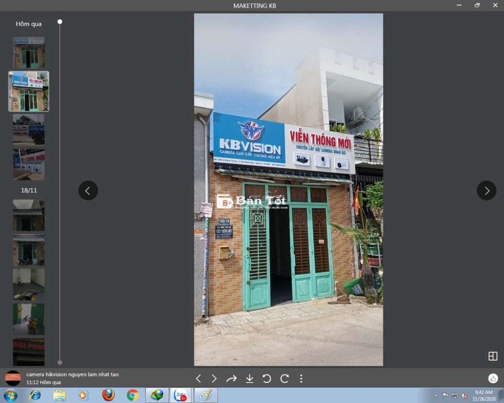Click the MAKETTING KB window title
Screen dimensions: 504x403
[x=255, y=6]
